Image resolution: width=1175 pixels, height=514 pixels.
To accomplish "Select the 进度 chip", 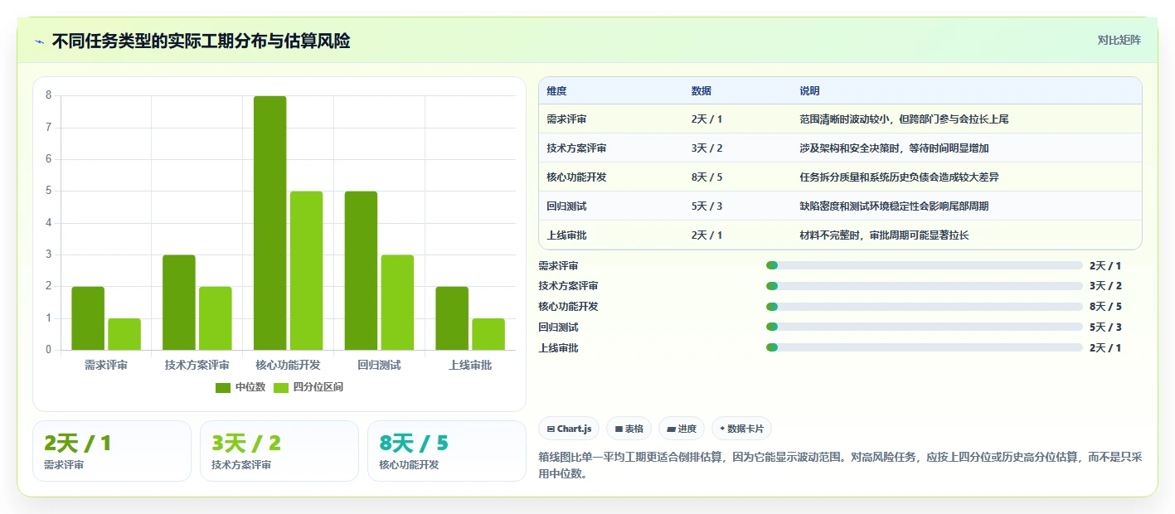I will point(682,429).
